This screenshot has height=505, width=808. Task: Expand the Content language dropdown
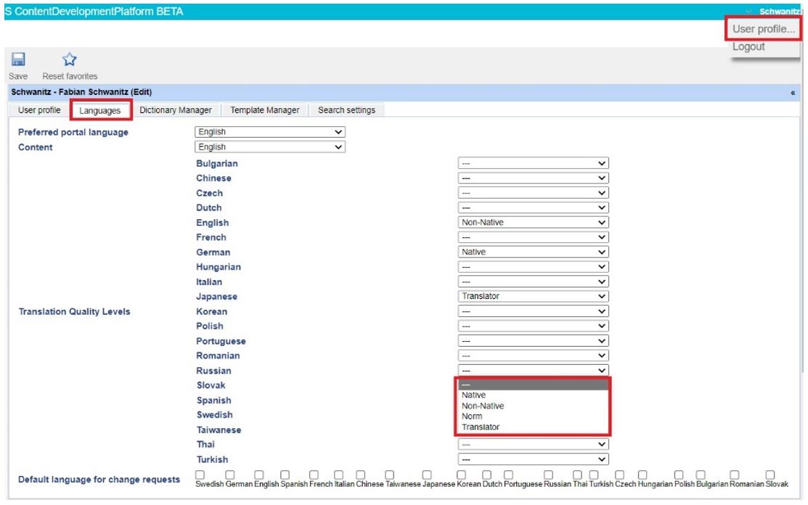(x=269, y=147)
